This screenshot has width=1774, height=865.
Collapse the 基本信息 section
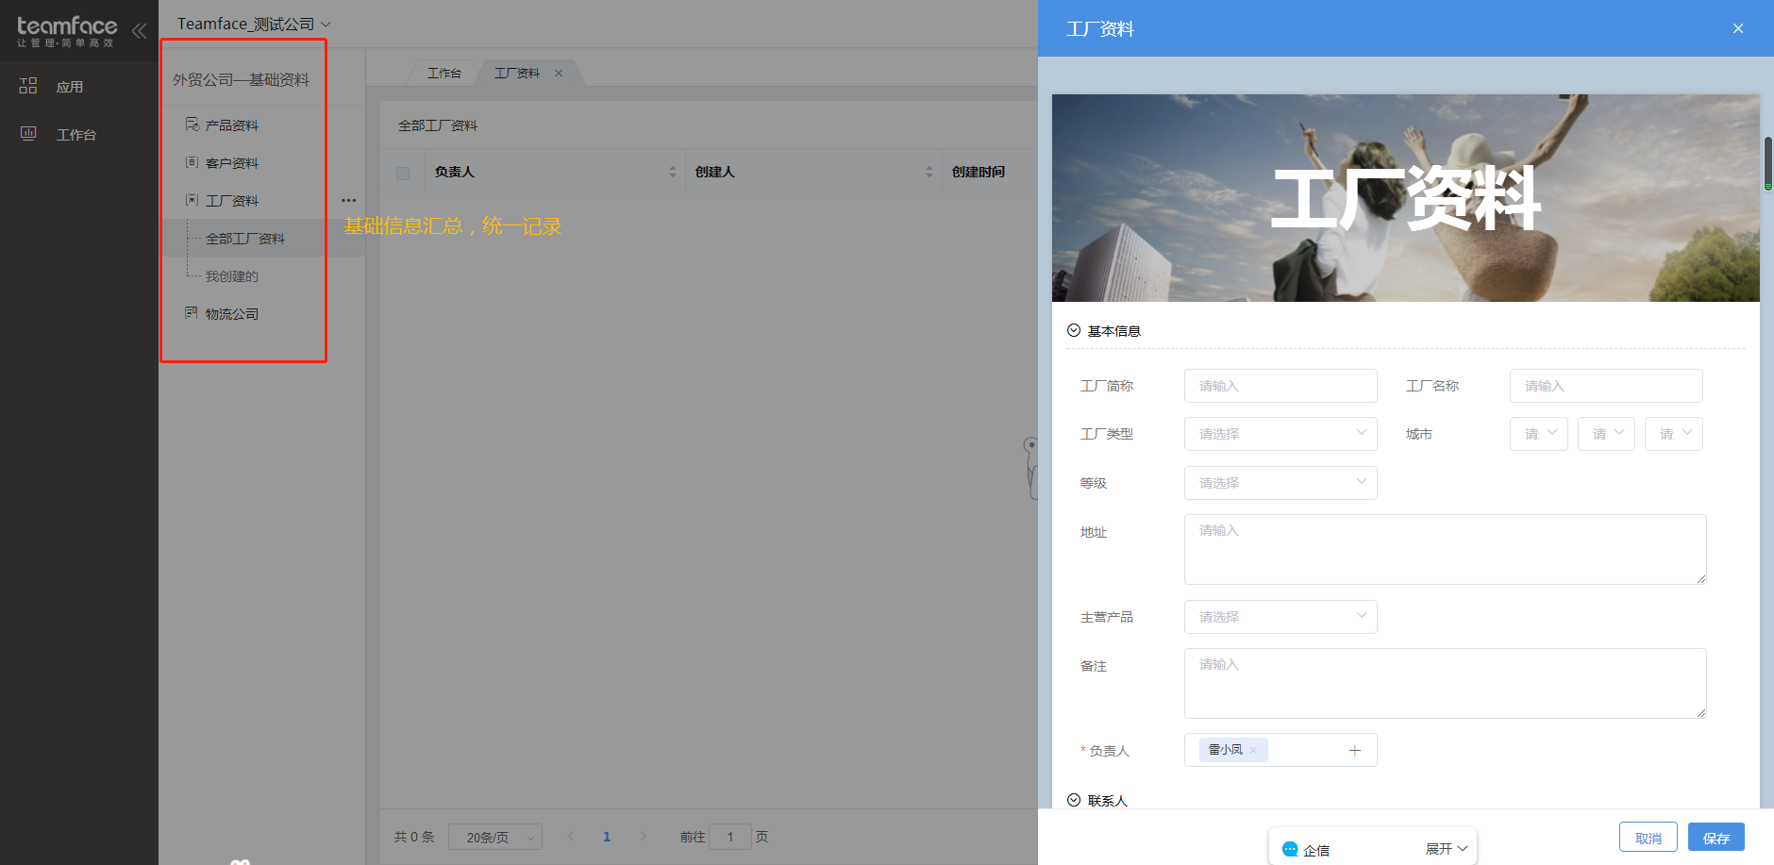coord(1074,330)
